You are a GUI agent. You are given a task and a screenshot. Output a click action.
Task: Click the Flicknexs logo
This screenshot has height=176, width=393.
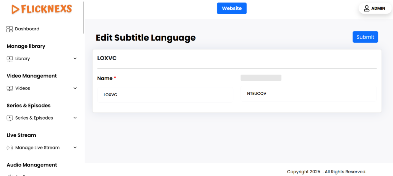pos(42,9)
